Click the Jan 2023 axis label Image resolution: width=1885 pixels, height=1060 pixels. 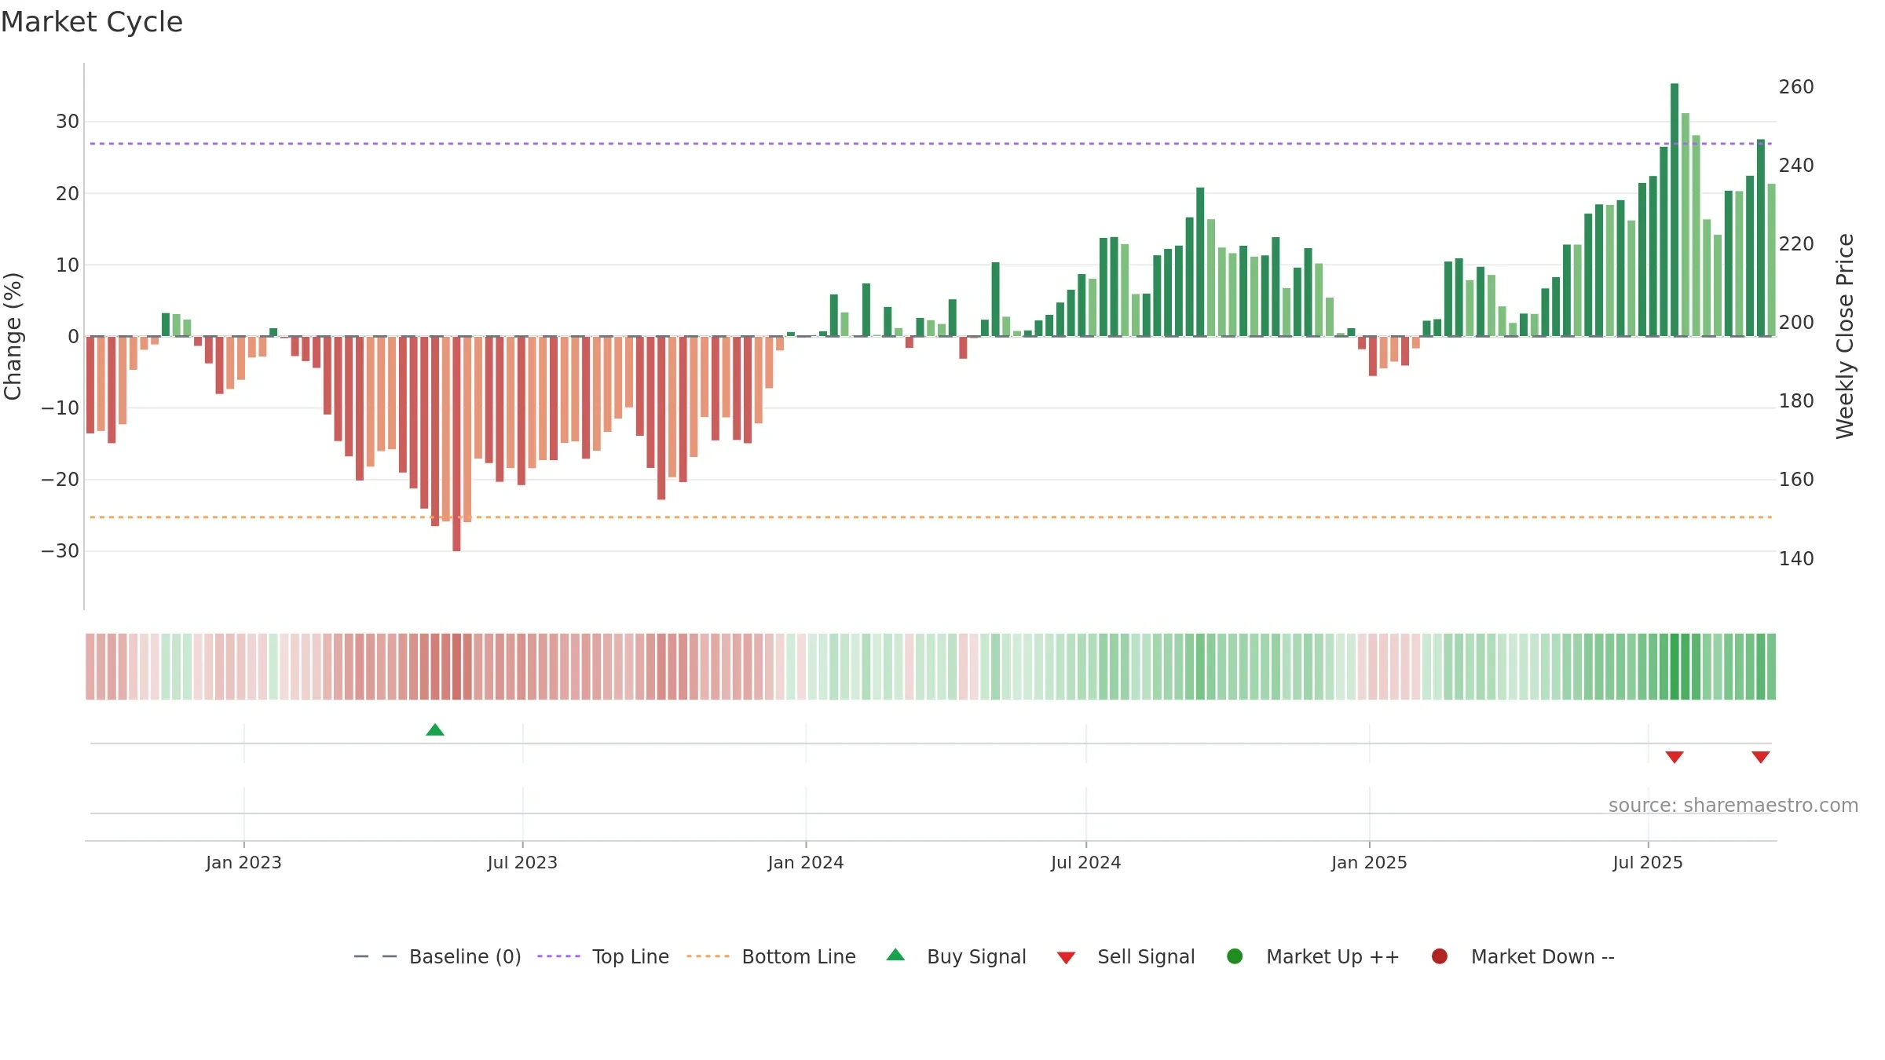(x=243, y=862)
